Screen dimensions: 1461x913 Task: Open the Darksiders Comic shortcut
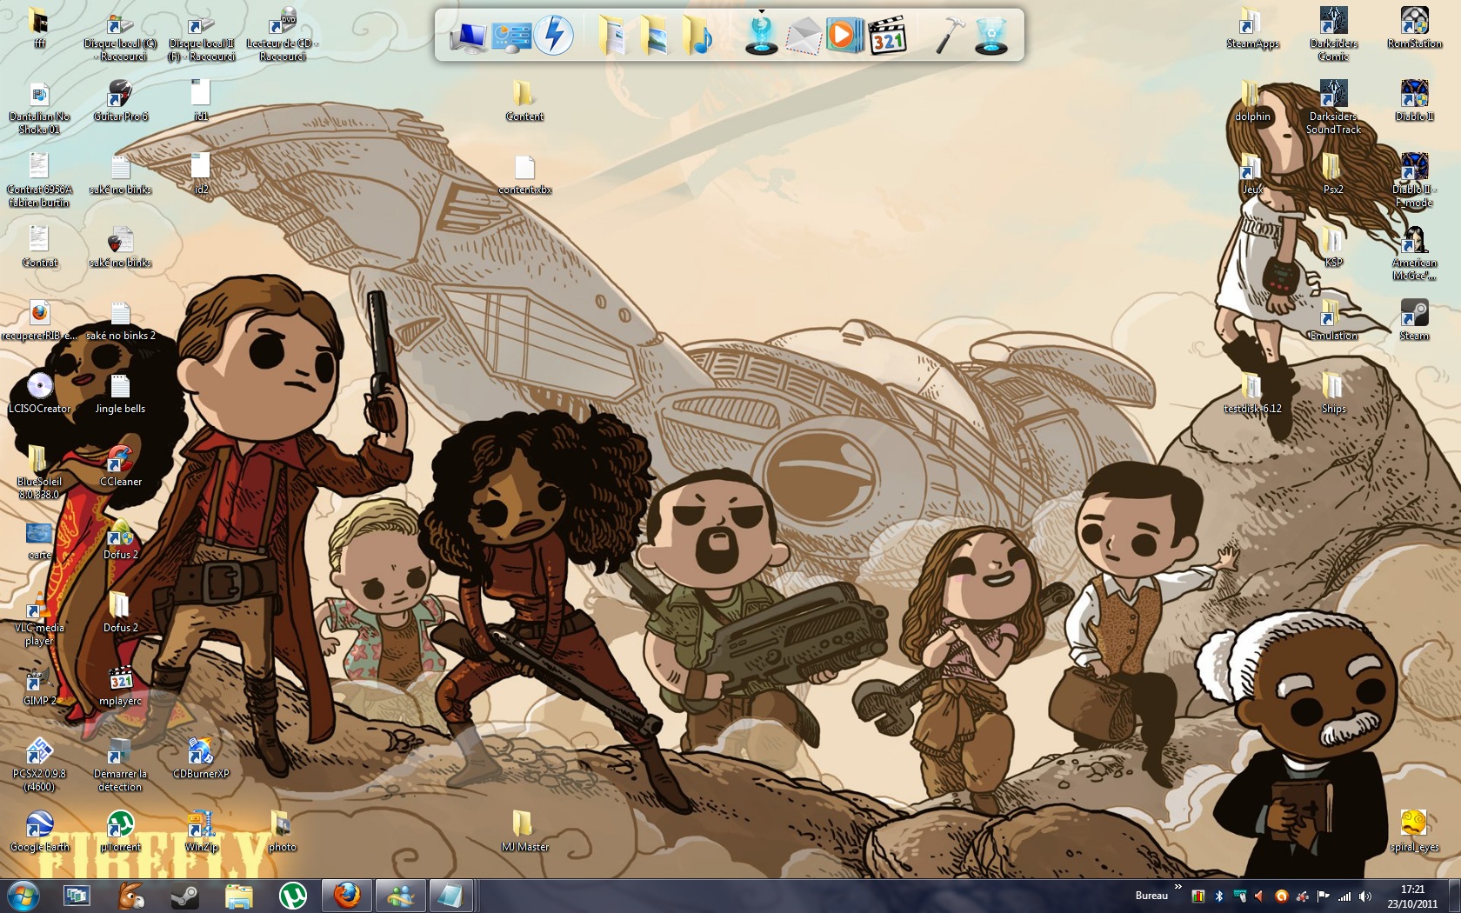[x=1333, y=34]
